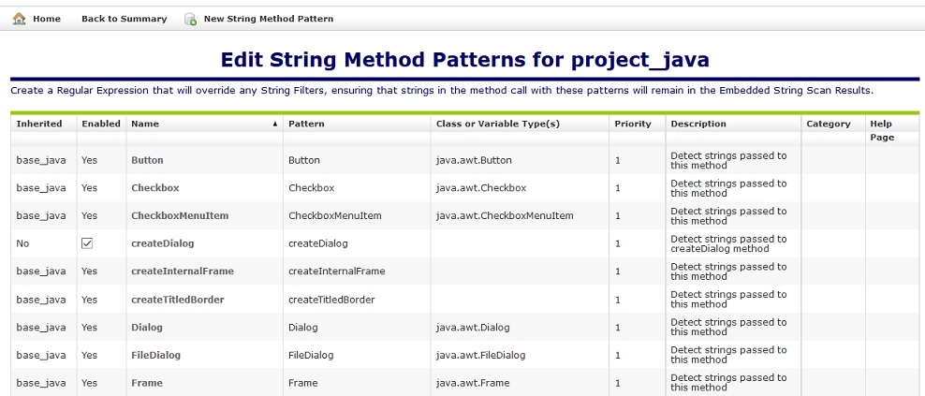Open the createTitledBorder pattern link
Screen dimensions: 925x396
pos(177,300)
